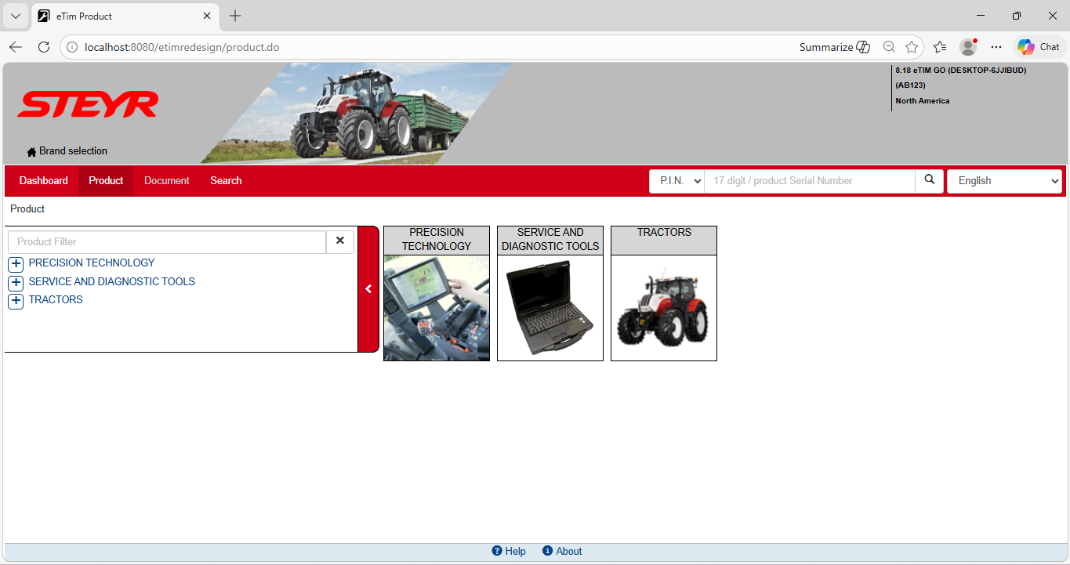Click the Brand selection link
Image resolution: width=1070 pixels, height=565 pixels.
coord(73,151)
